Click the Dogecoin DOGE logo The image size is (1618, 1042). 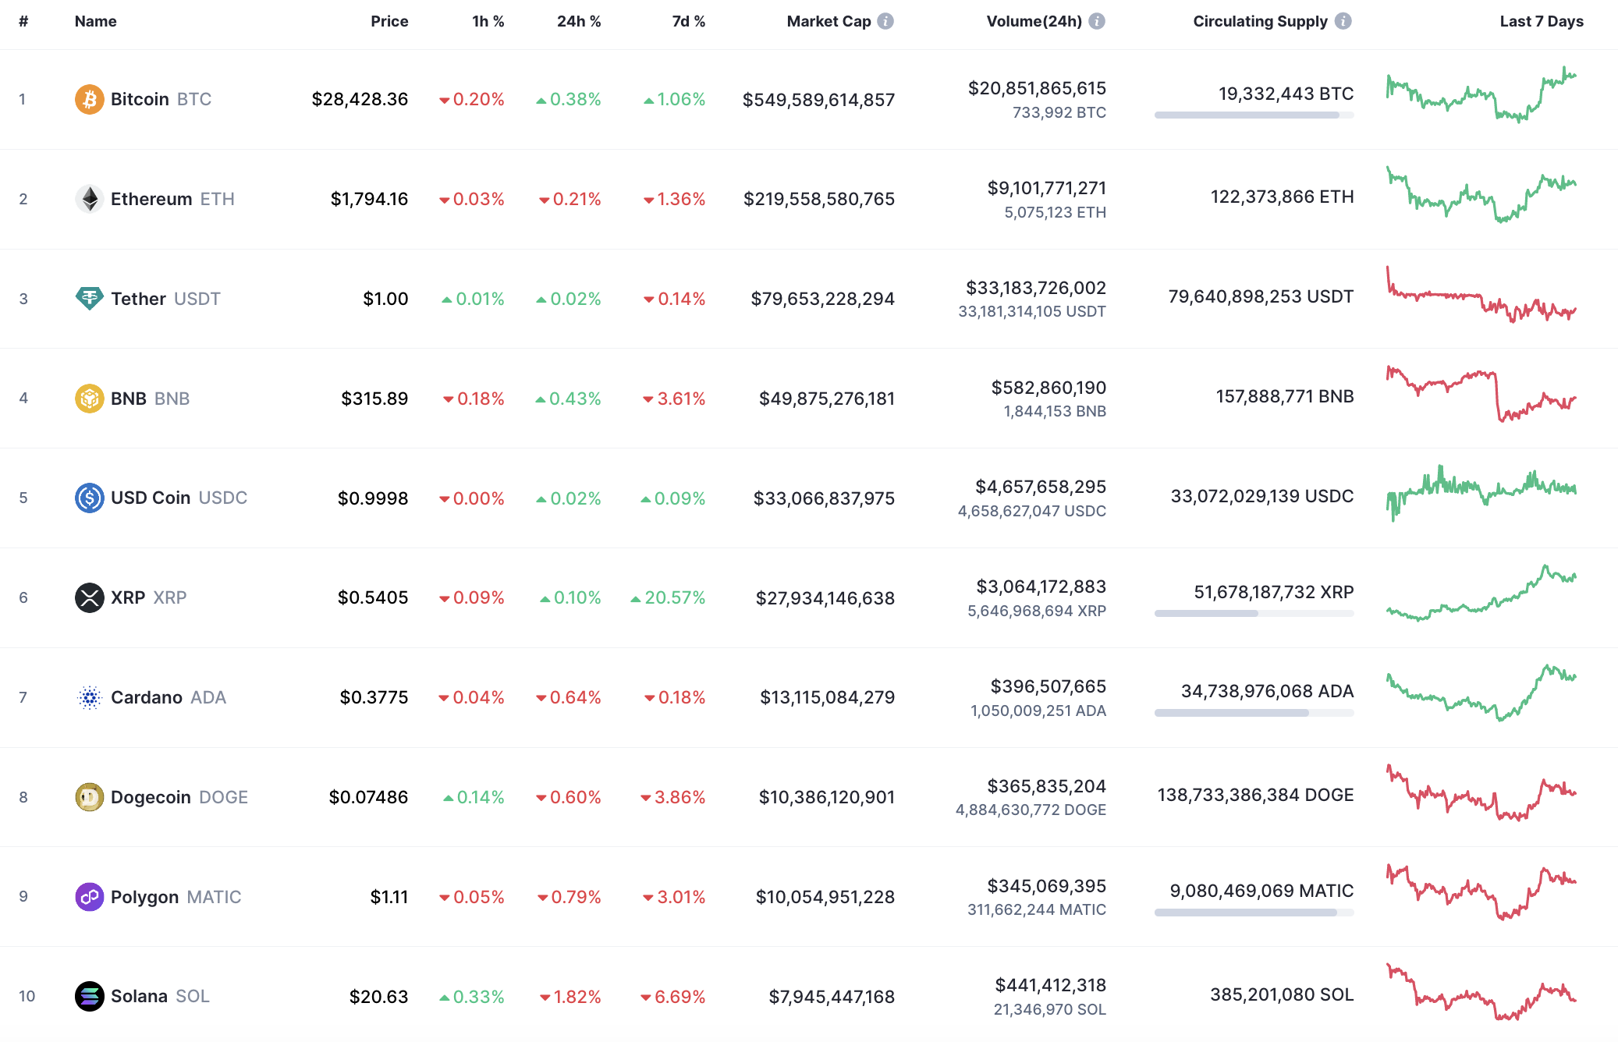click(90, 797)
